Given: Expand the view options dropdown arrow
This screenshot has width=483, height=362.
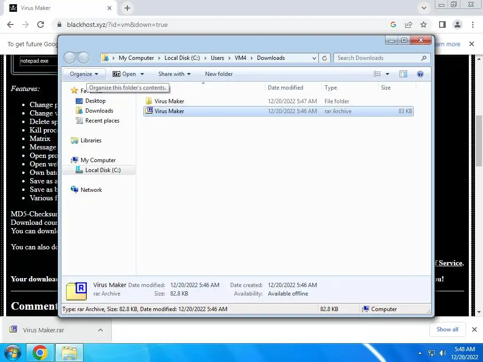Looking at the screenshot, I should 388,74.
